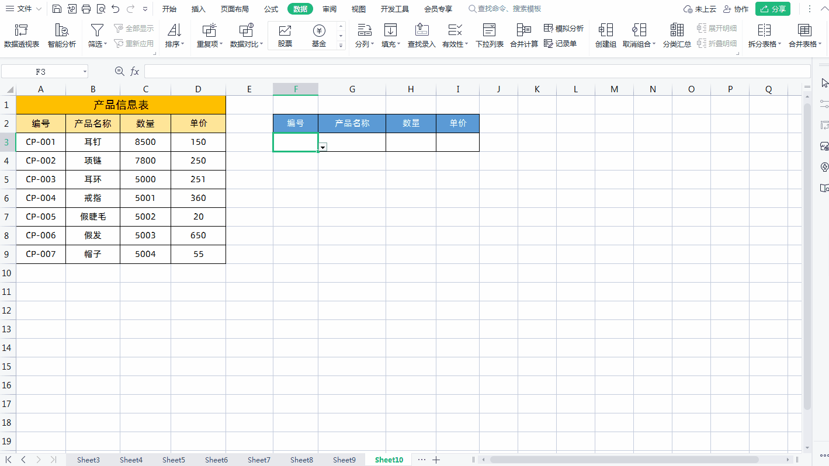Apply 筛选 filter funnel icon

97,30
